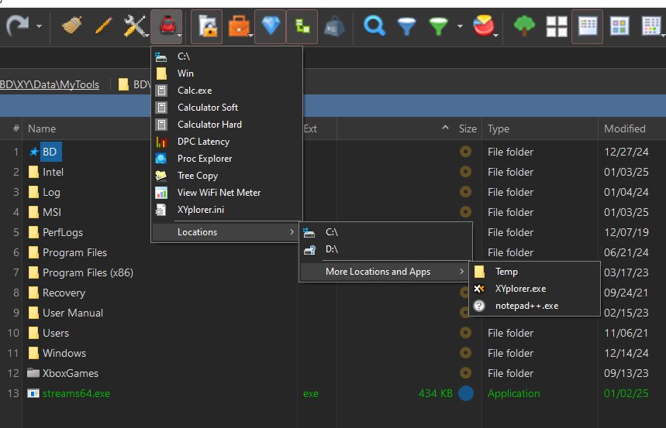The height and width of the screenshot is (428, 666).
Task: Click the blue size circle for streams64.exe
Action: coord(465,393)
